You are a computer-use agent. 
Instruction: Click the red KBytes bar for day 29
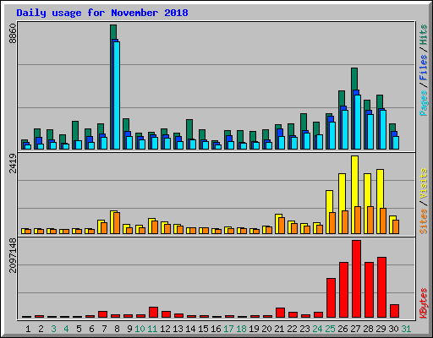coord(381,287)
